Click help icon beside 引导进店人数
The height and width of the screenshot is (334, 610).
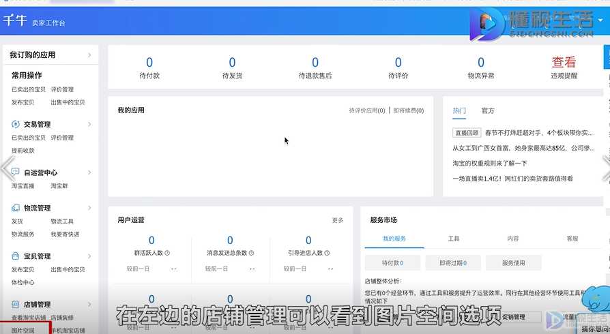click(327, 253)
